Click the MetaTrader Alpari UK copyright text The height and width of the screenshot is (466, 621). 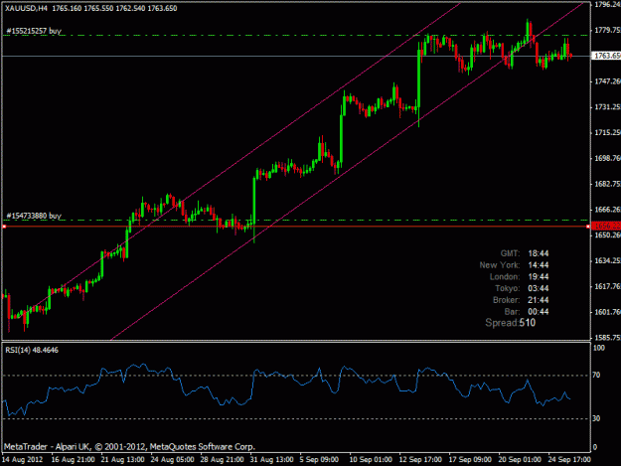pyautogui.click(x=129, y=447)
